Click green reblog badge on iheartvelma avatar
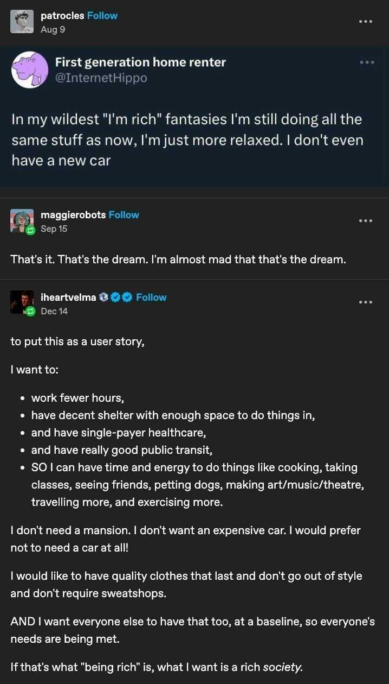 31,312
